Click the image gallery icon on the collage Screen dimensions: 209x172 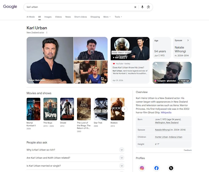coord(102,78)
